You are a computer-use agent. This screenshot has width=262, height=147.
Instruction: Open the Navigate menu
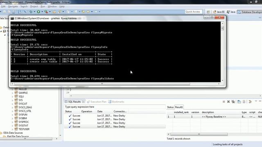[x=13, y=7]
